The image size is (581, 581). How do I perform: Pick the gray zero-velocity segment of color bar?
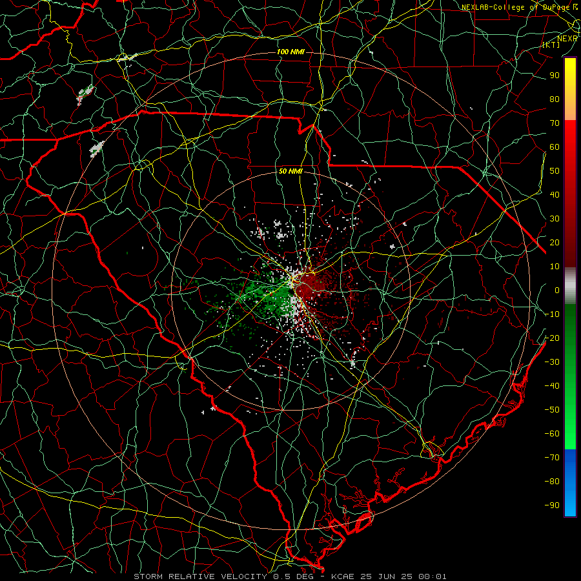[570, 286]
